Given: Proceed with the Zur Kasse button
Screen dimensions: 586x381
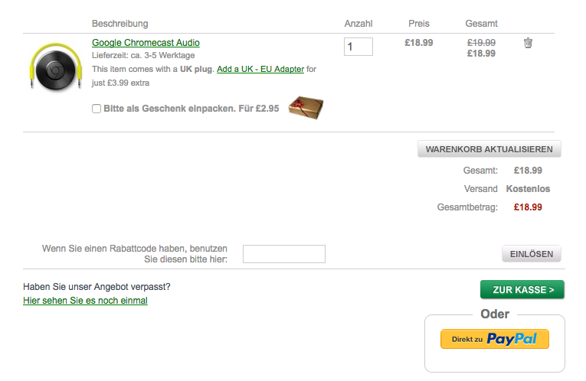Looking at the screenshot, I should (522, 290).
